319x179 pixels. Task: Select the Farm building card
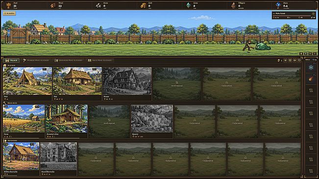pyautogui.click(x=24, y=121)
